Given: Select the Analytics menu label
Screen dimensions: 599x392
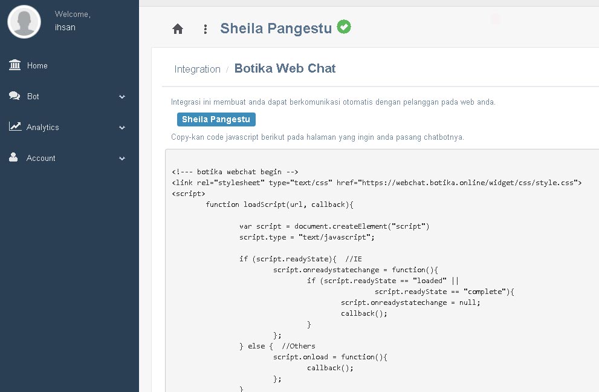Looking at the screenshot, I should [x=42, y=127].
